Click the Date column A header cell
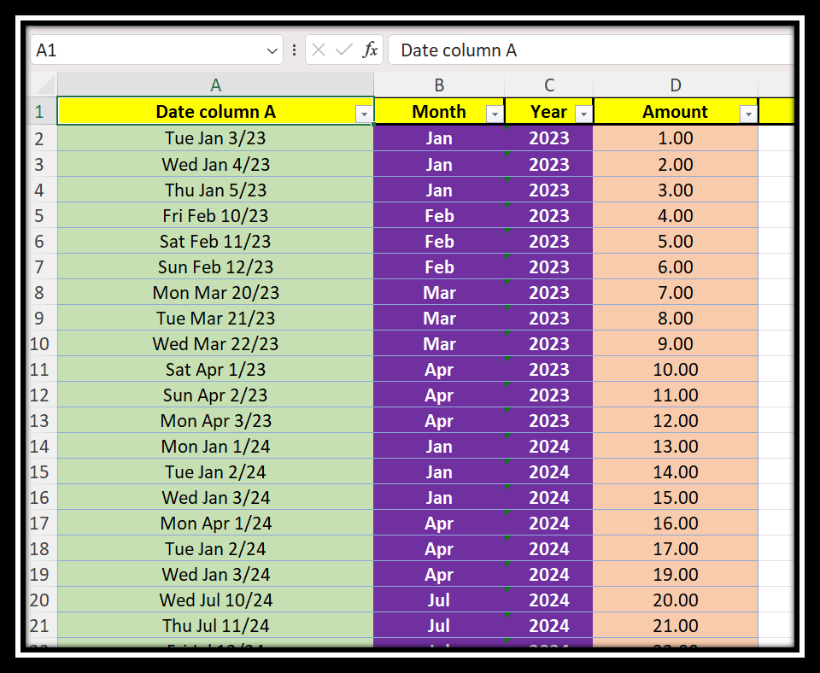820x673 pixels. 215,111
